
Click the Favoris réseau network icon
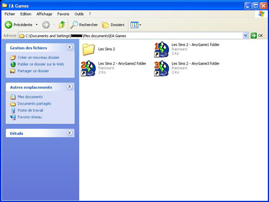point(13,117)
